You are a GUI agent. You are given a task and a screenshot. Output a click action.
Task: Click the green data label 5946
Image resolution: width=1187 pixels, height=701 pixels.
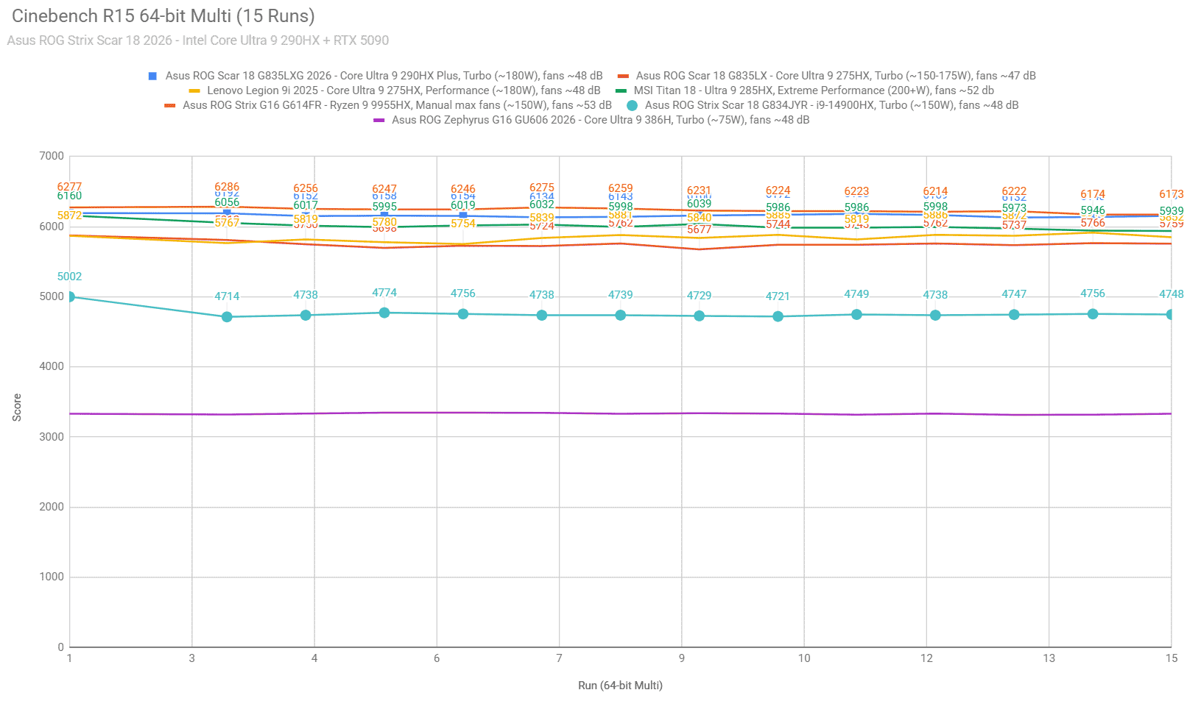pos(1093,210)
